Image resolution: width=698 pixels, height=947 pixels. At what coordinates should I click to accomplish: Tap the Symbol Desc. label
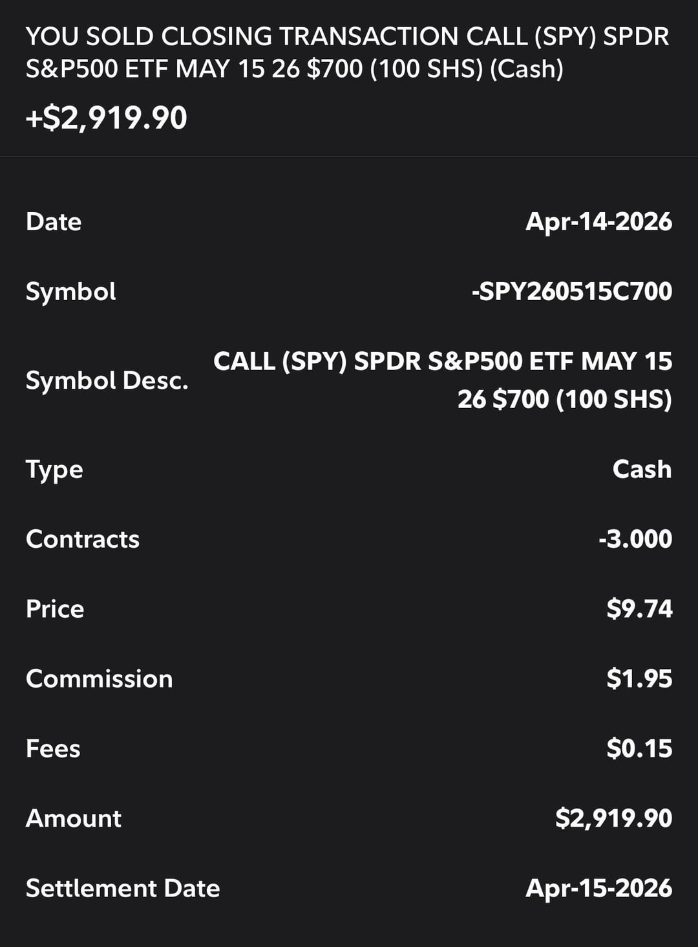pyautogui.click(x=107, y=380)
